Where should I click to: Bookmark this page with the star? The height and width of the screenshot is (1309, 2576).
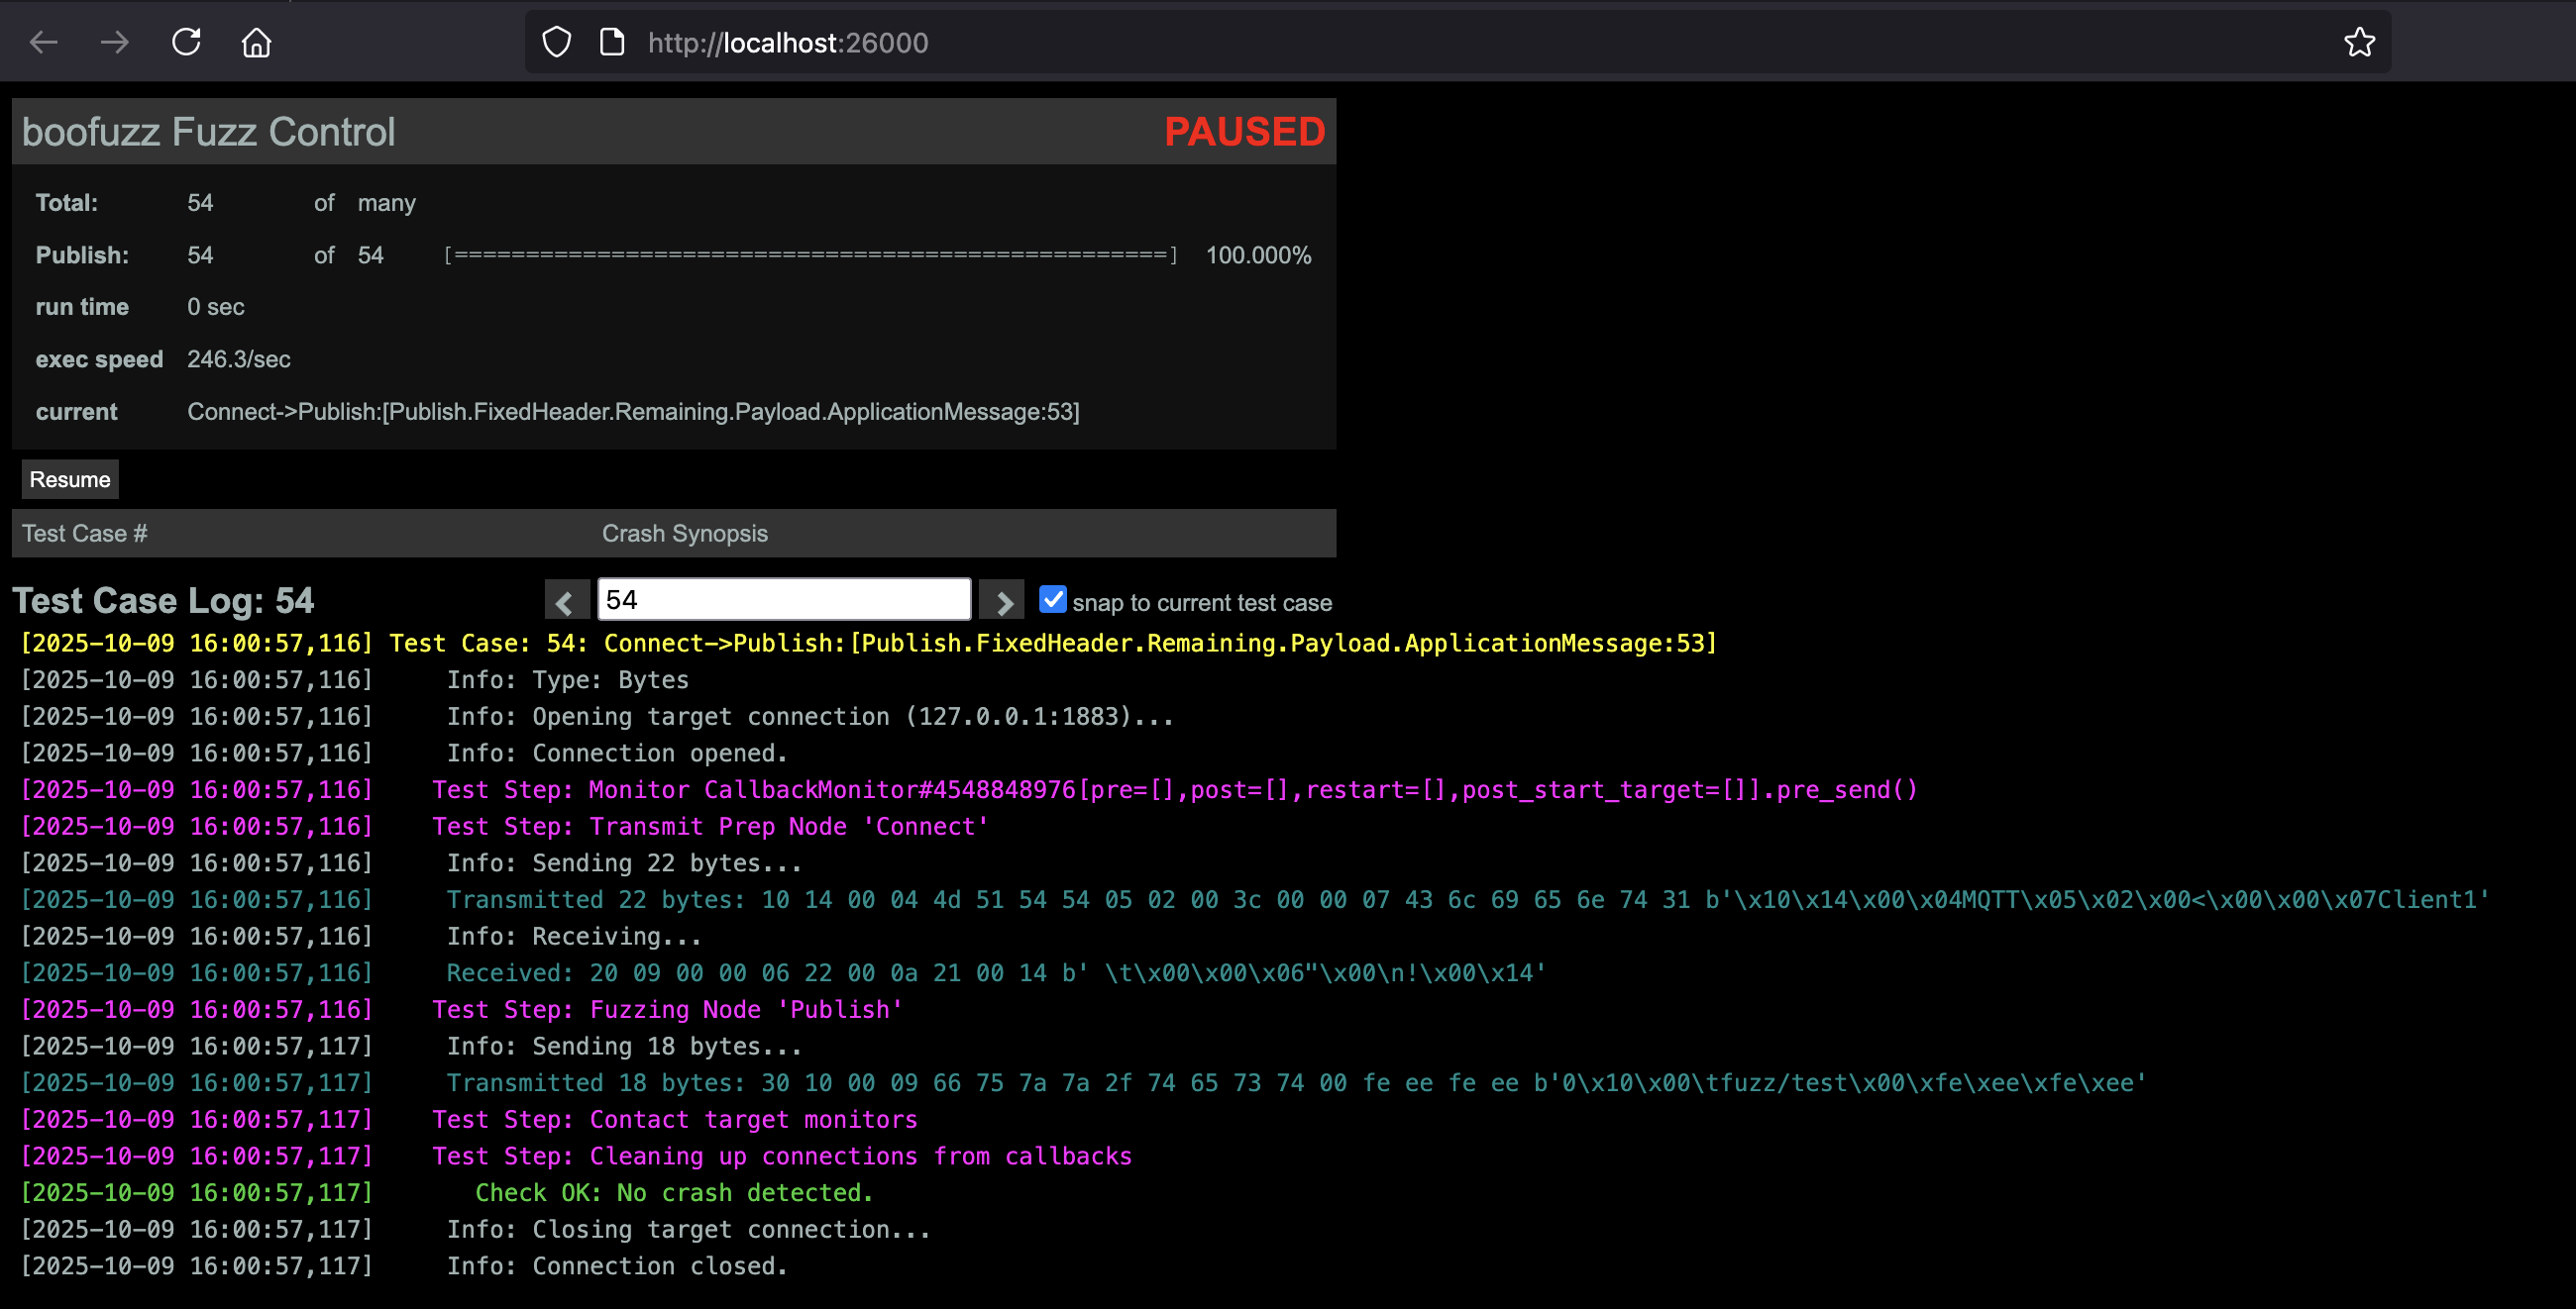[x=2359, y=42]
